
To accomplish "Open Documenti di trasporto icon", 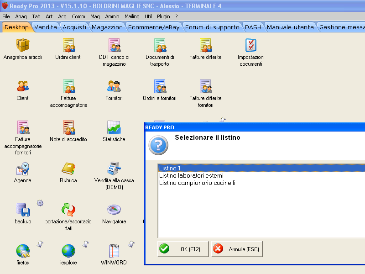I will (160, 45).
